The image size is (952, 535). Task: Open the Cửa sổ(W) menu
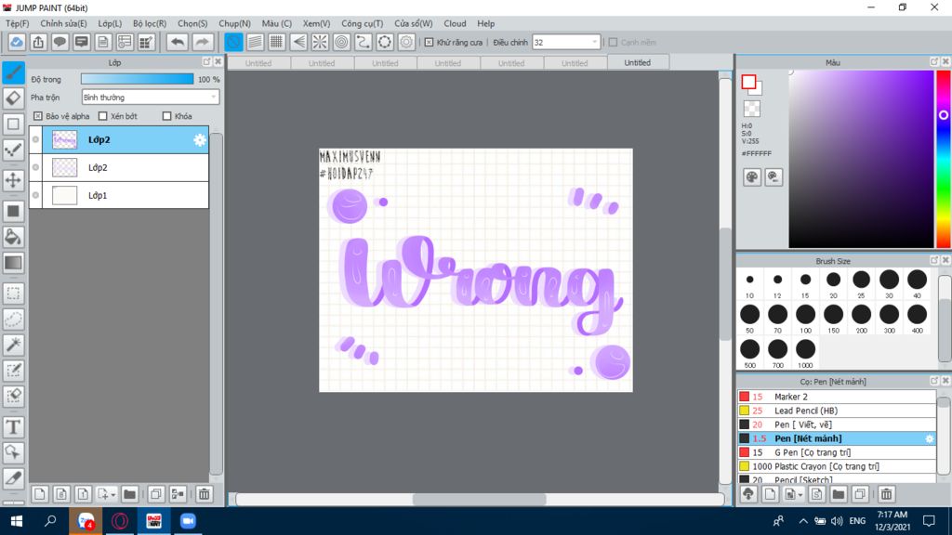click(414, 23)
